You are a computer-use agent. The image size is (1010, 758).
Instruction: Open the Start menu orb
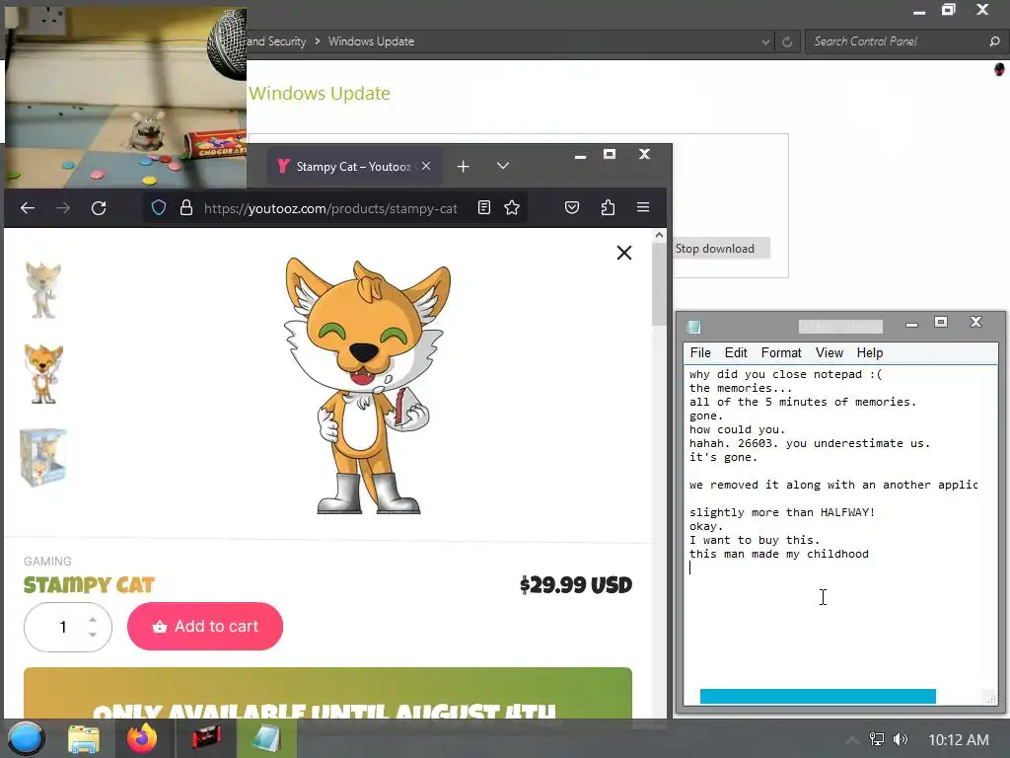pos(26,738)
